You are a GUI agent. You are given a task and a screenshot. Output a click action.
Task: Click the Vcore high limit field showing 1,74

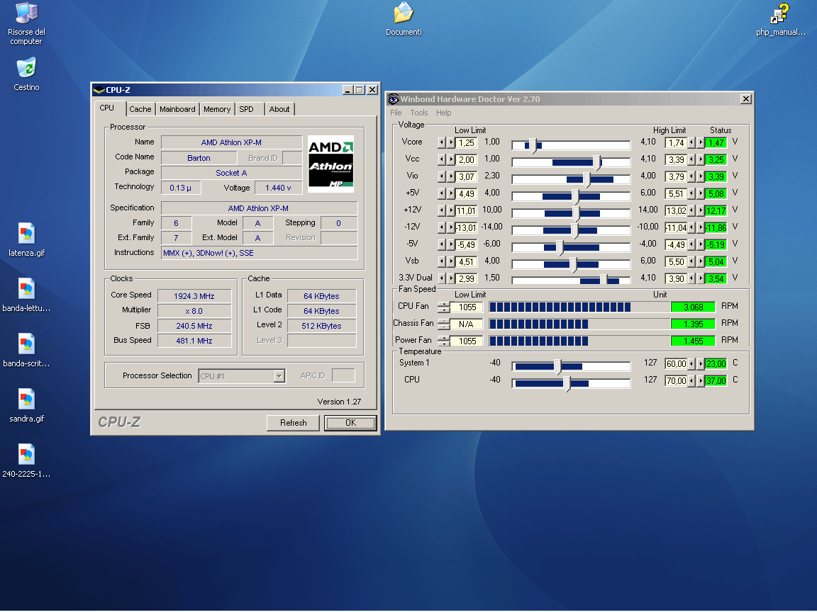(x=676, y=142)
